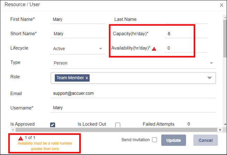Click the vertical scrollbar up arrow
This screenshot has width=227, height=155.
[x=225, y=17]
